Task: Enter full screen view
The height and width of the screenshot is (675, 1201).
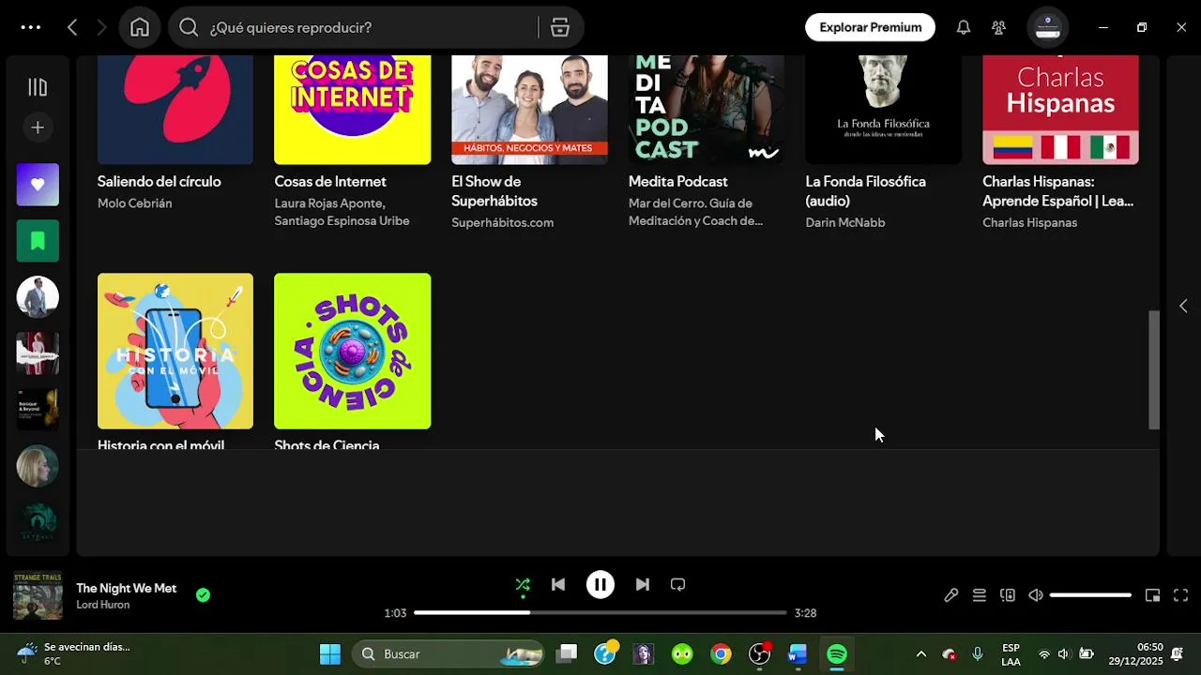Action: click(1181, 595)
